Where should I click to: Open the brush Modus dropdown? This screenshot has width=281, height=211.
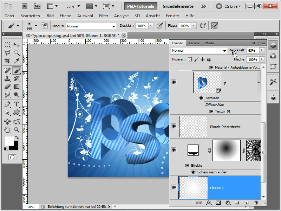pyautogui.click(x=91, y=26)
